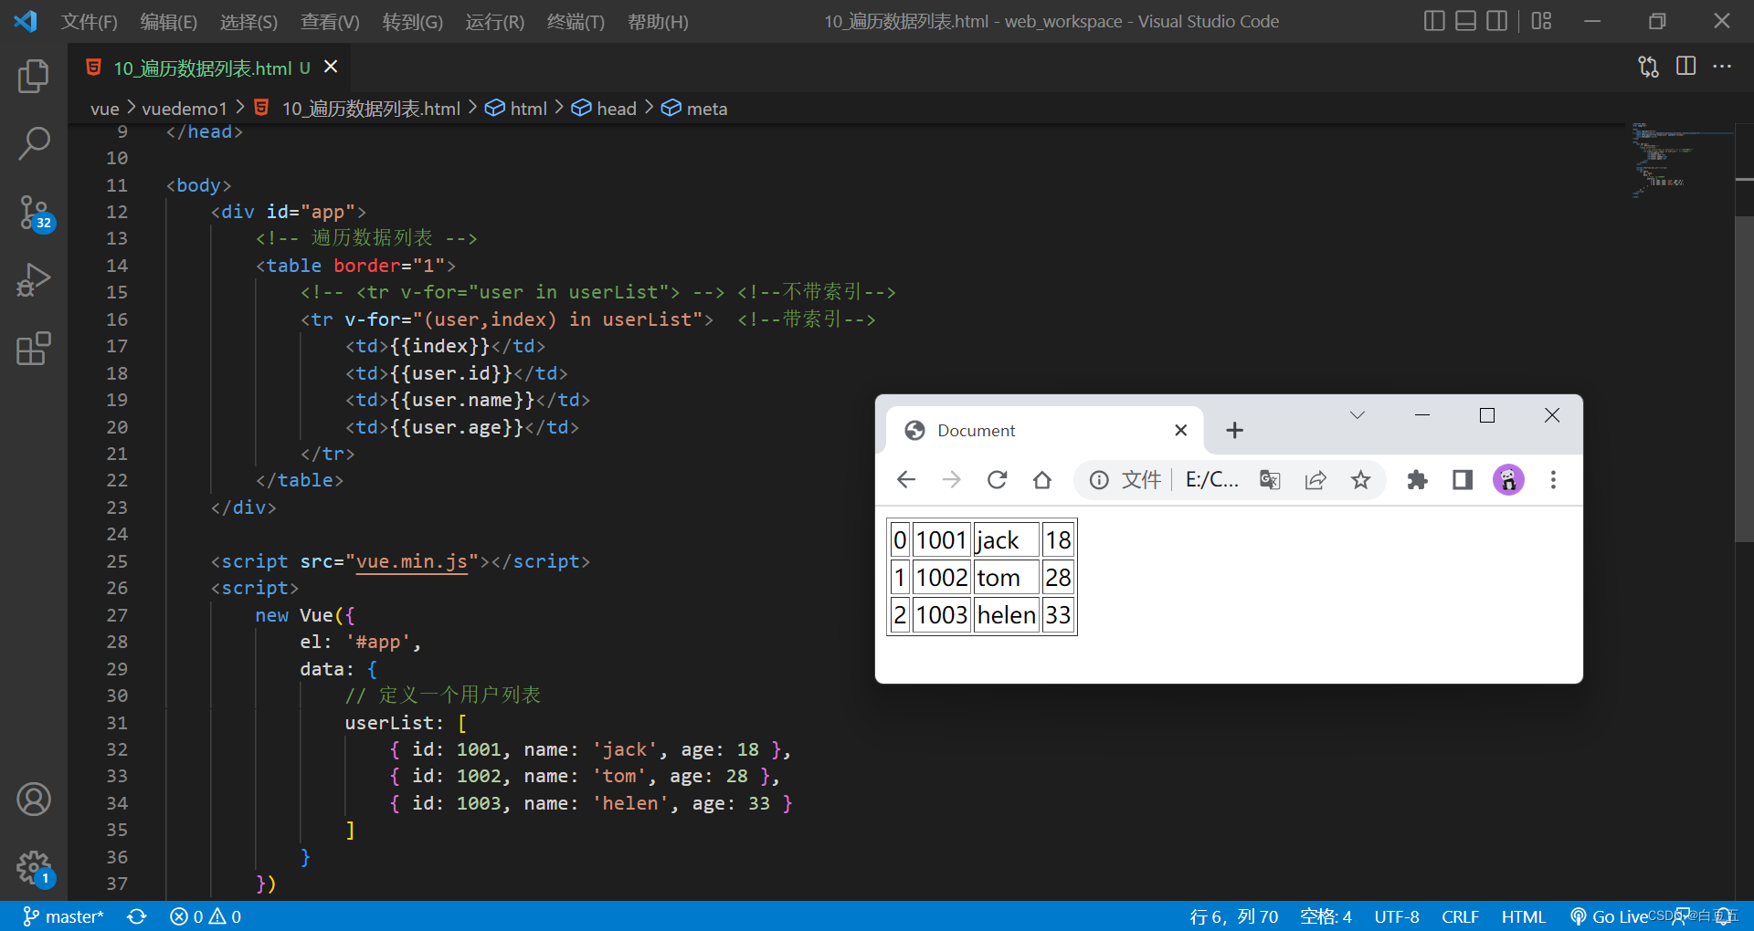Screen dimensions: 1754x931
Task: Click the editor vertical scrollbar
Action: pyautogui.click(x=1744, y=379)
